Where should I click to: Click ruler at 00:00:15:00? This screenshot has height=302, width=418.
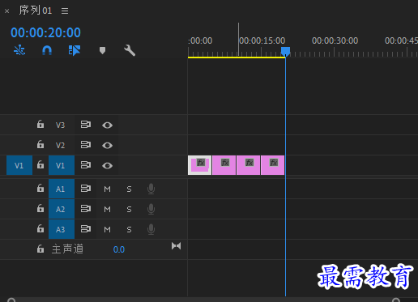pos(262,40)
